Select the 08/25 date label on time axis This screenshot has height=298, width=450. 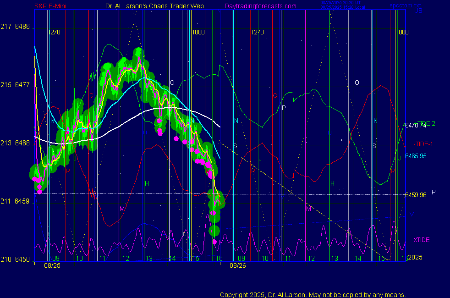tap(52, 265)
